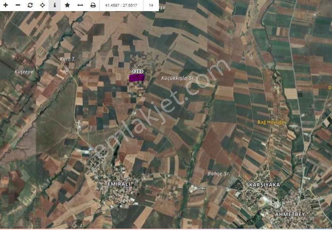This screenshot has width=332, height=230.
Task: Click the Kurt T. point marker
Action: [x=66, y=64]
